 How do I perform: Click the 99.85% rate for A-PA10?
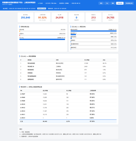[x=92, y=104]
